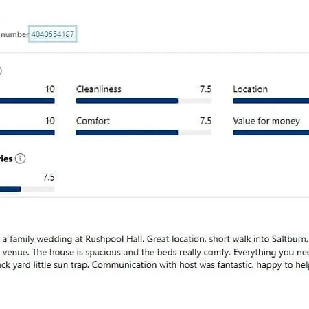Click the Cleanliness rating bar

[144, 101]
